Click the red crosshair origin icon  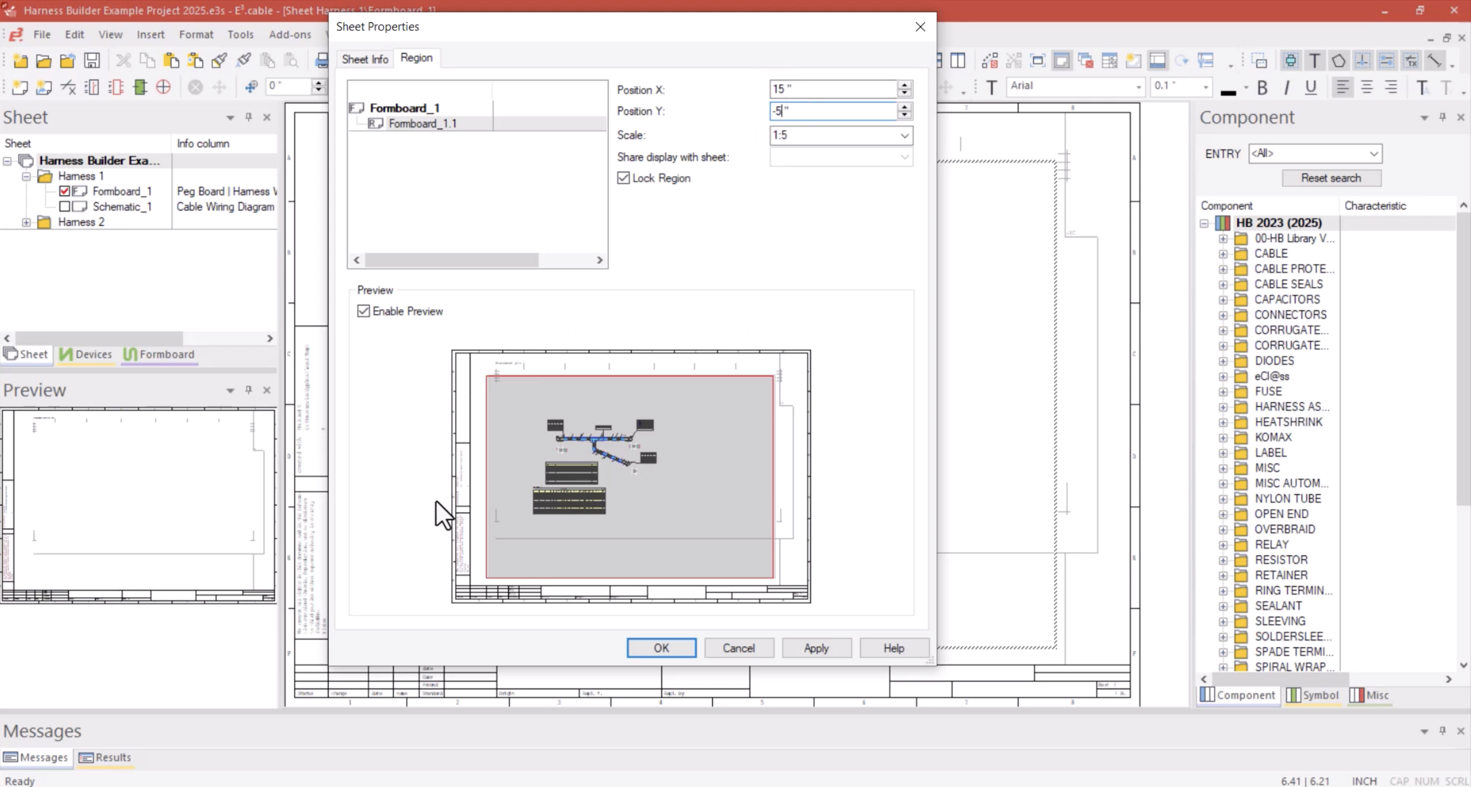click(164, 87)
